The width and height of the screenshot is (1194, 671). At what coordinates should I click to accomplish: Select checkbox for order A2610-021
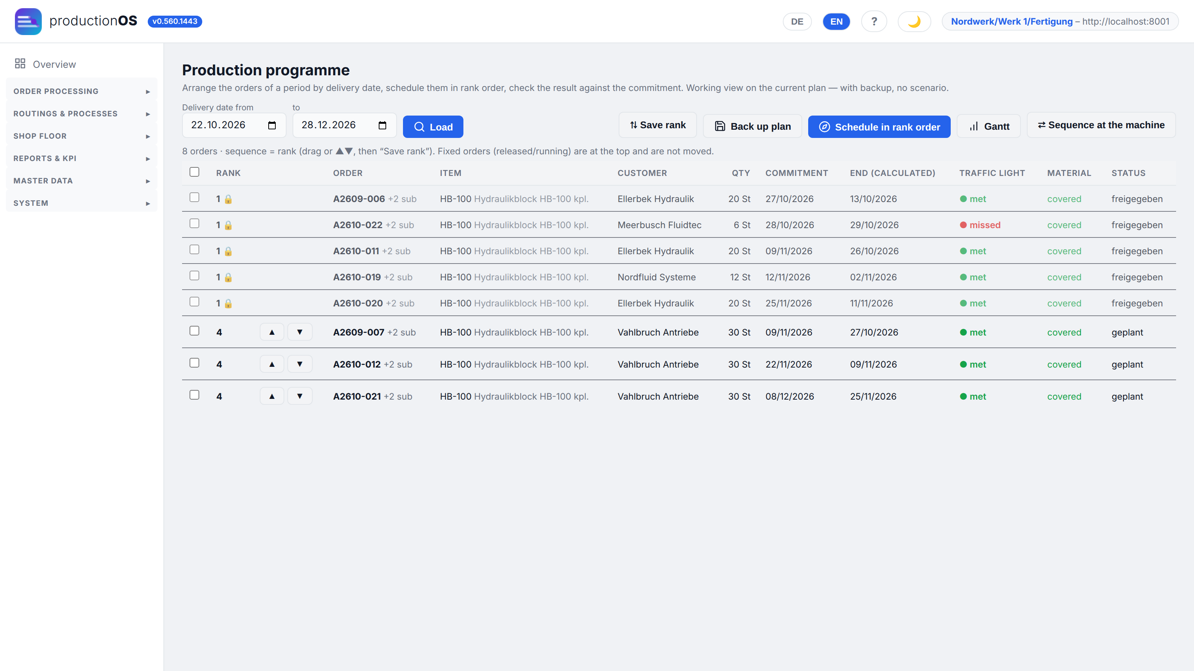click(x=195, y=394)
